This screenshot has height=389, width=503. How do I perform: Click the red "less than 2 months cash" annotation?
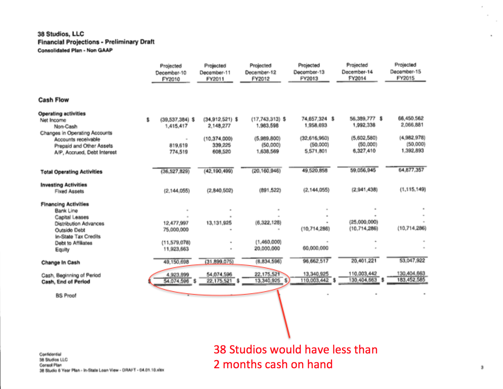click(295, 357)
